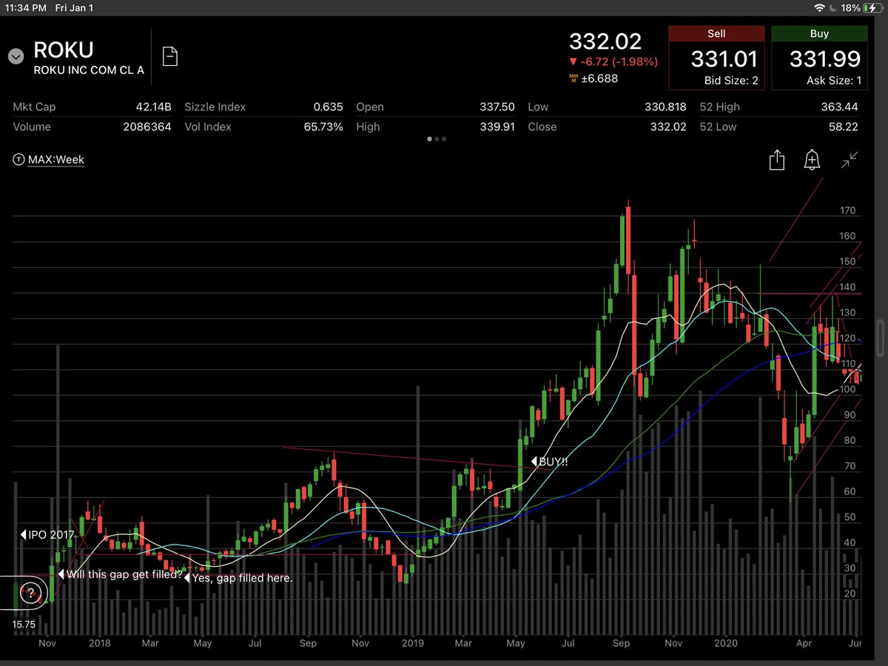
Task: Create a price alert via the bell icon
Action: click(812, 160)
